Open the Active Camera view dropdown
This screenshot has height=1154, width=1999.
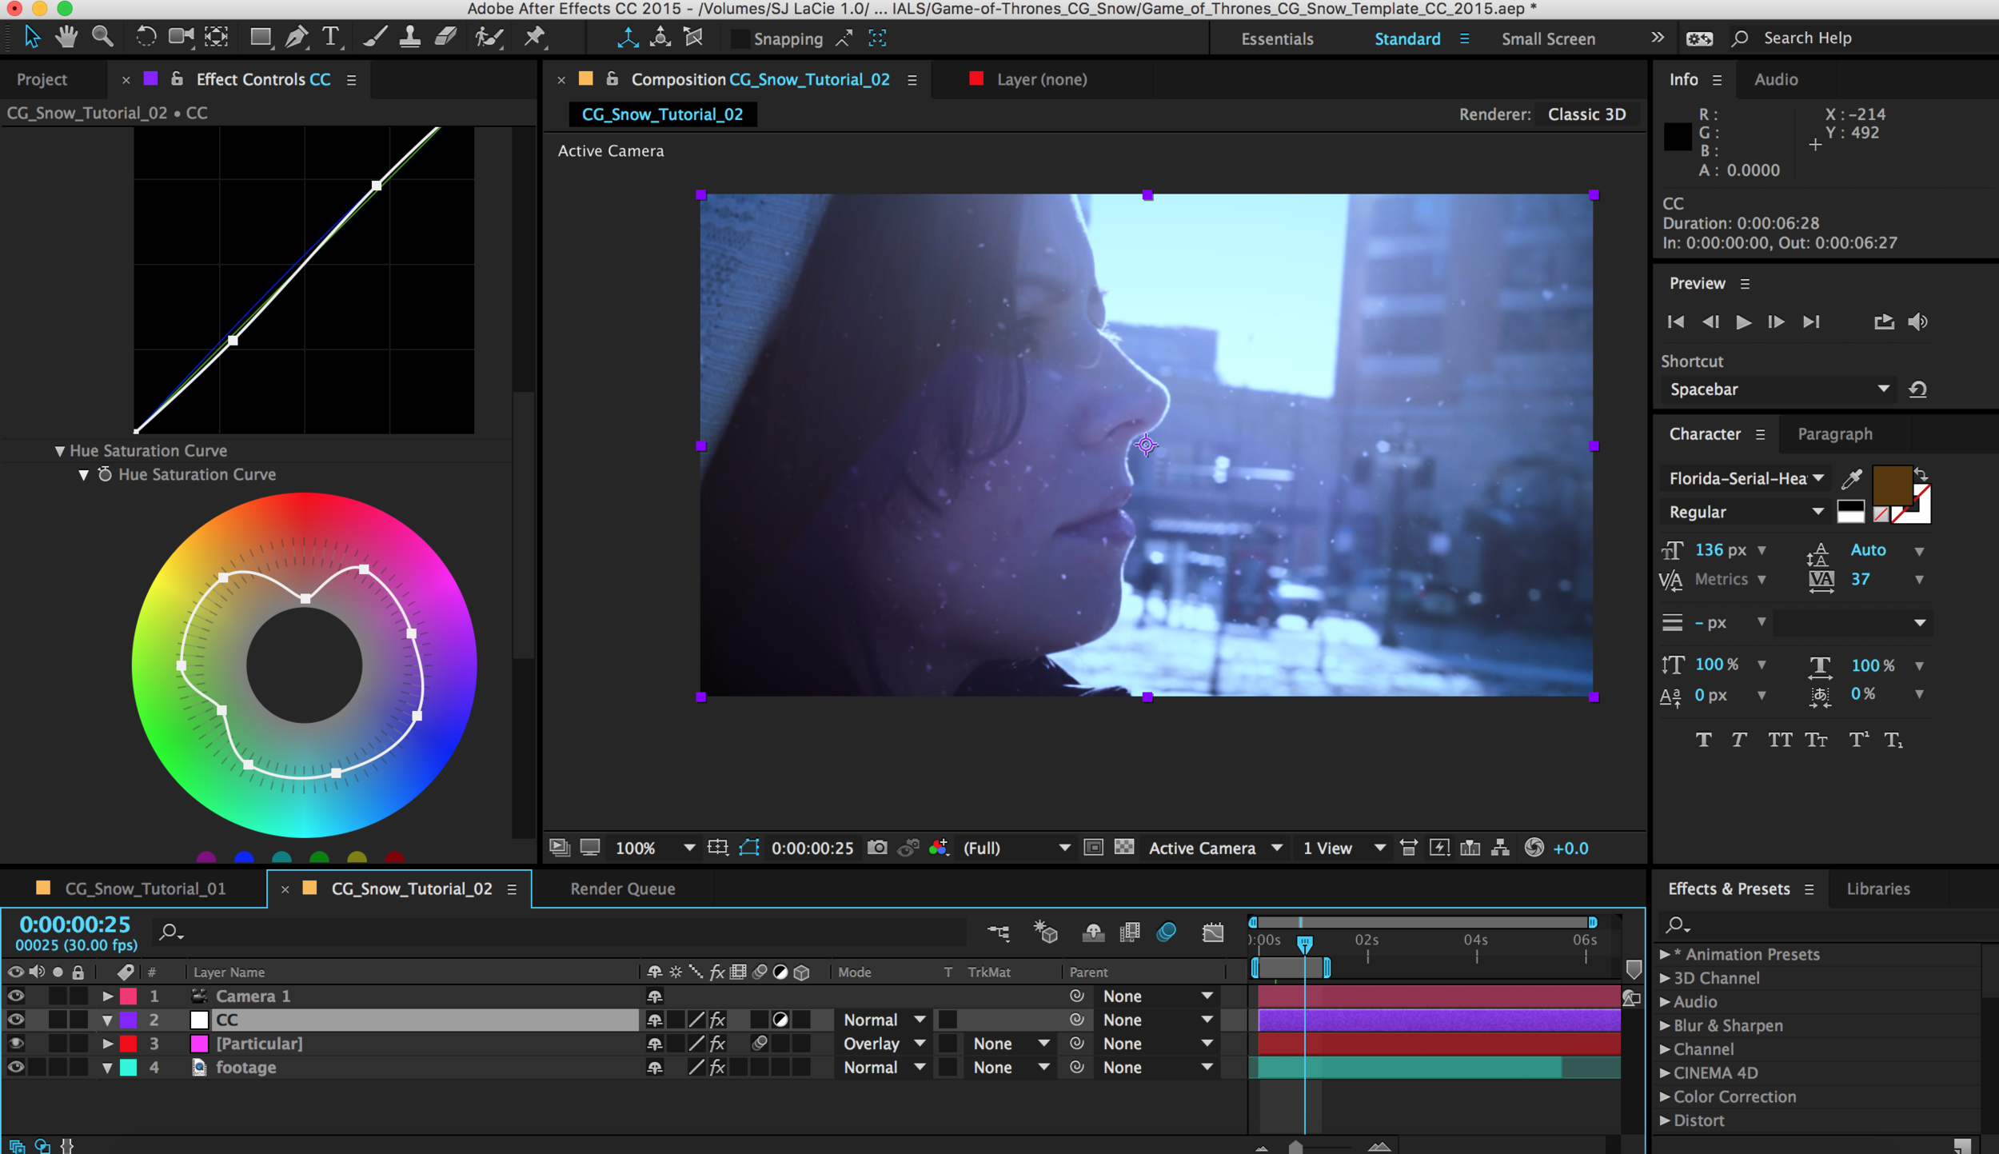point(1215,848)
